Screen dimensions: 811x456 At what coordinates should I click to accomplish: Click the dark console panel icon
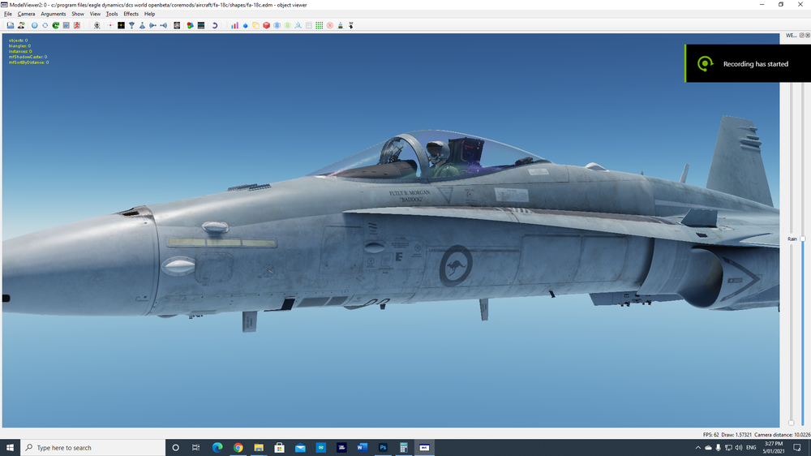click(201, 25)
